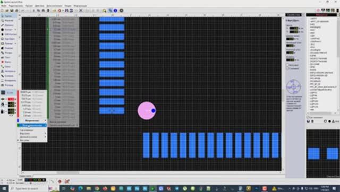The height and width of the screenshot is (192, 340).
Task: Click the Undo arrow in toolbar
Action: [23, 11]
